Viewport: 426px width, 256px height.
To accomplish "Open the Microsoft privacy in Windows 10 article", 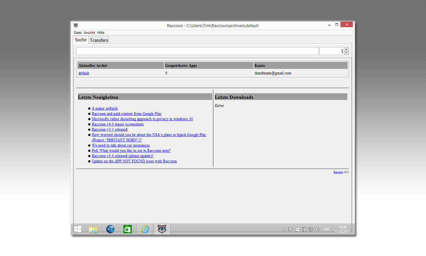I will click(142, 119).
